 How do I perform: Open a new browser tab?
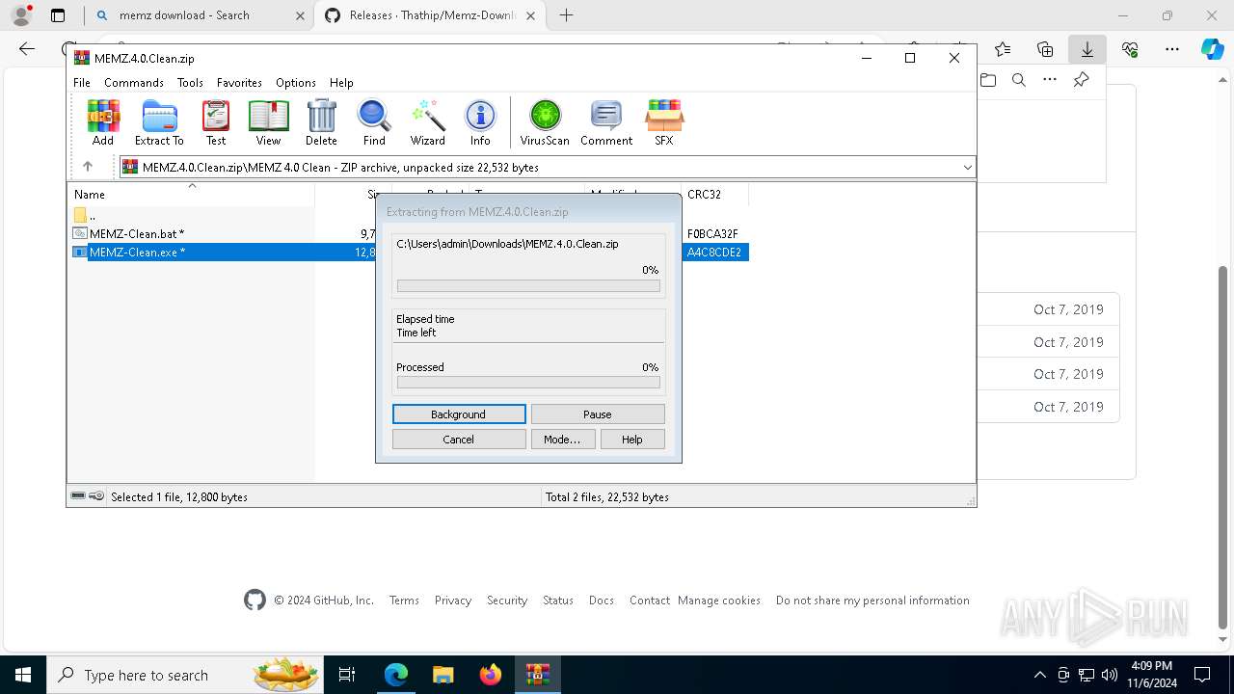pyautogui.click(x=567, y=15)
